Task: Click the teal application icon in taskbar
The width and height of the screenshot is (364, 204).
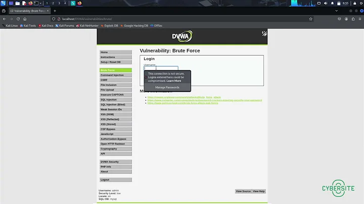Action: [x=73, y=3]
